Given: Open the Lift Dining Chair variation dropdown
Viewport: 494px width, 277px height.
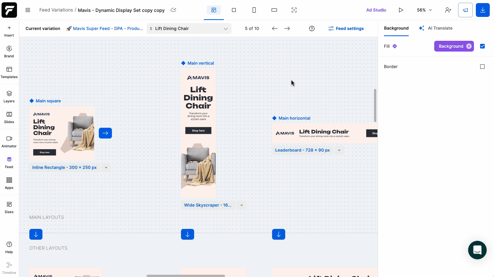Looking at the screenshot, I should click(189, 28).
